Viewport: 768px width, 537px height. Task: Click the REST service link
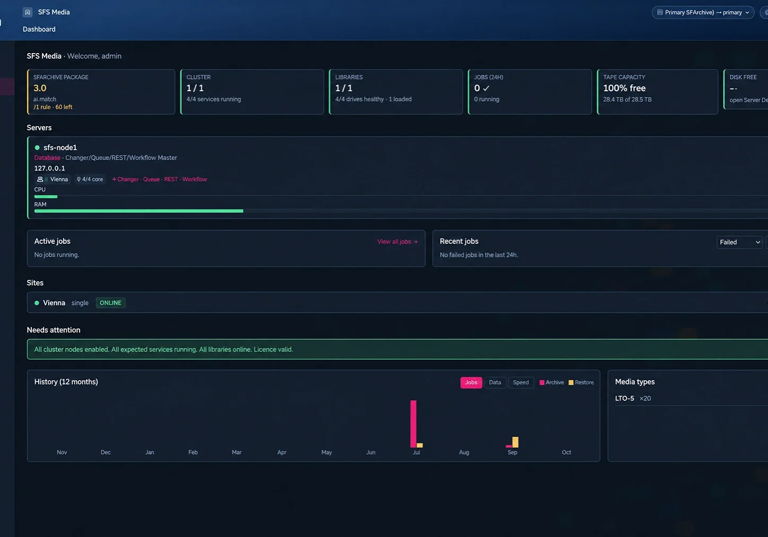tap(171, 179)
